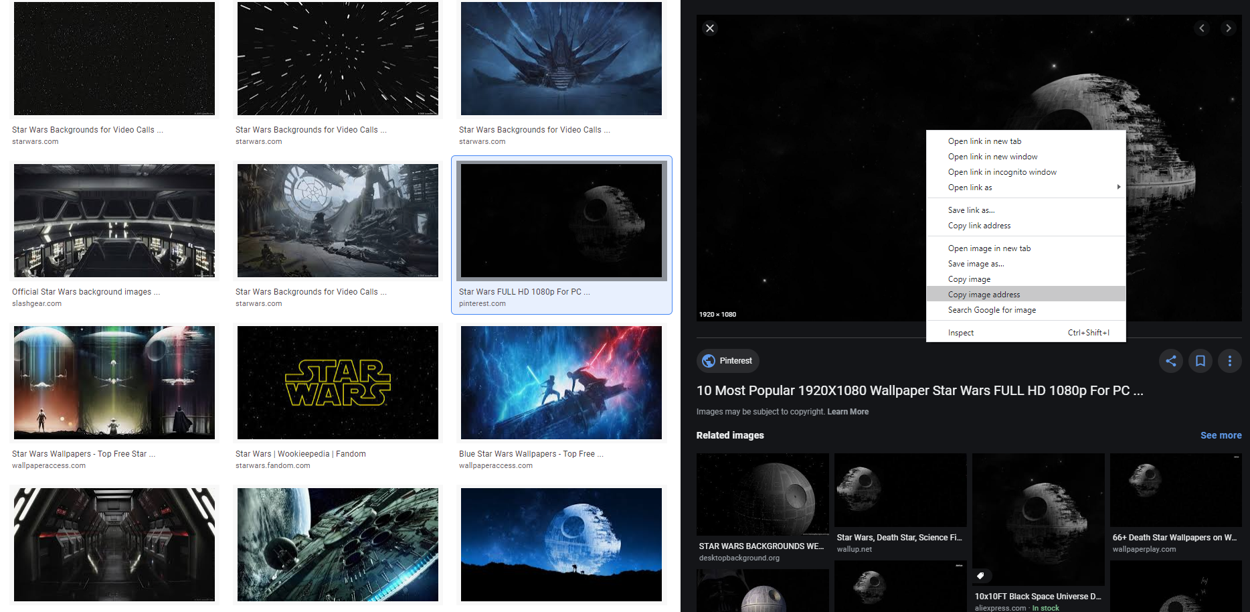Choose 'Open link in new window'
This screenshot has height=612, width=1250.
pyautogui.click(x=1026, y=157)
